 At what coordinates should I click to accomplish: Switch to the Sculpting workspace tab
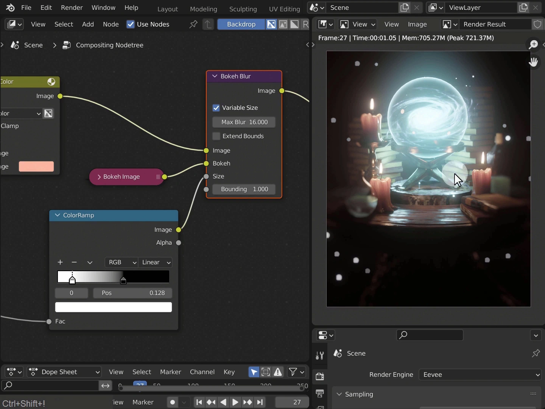[243, 9]
